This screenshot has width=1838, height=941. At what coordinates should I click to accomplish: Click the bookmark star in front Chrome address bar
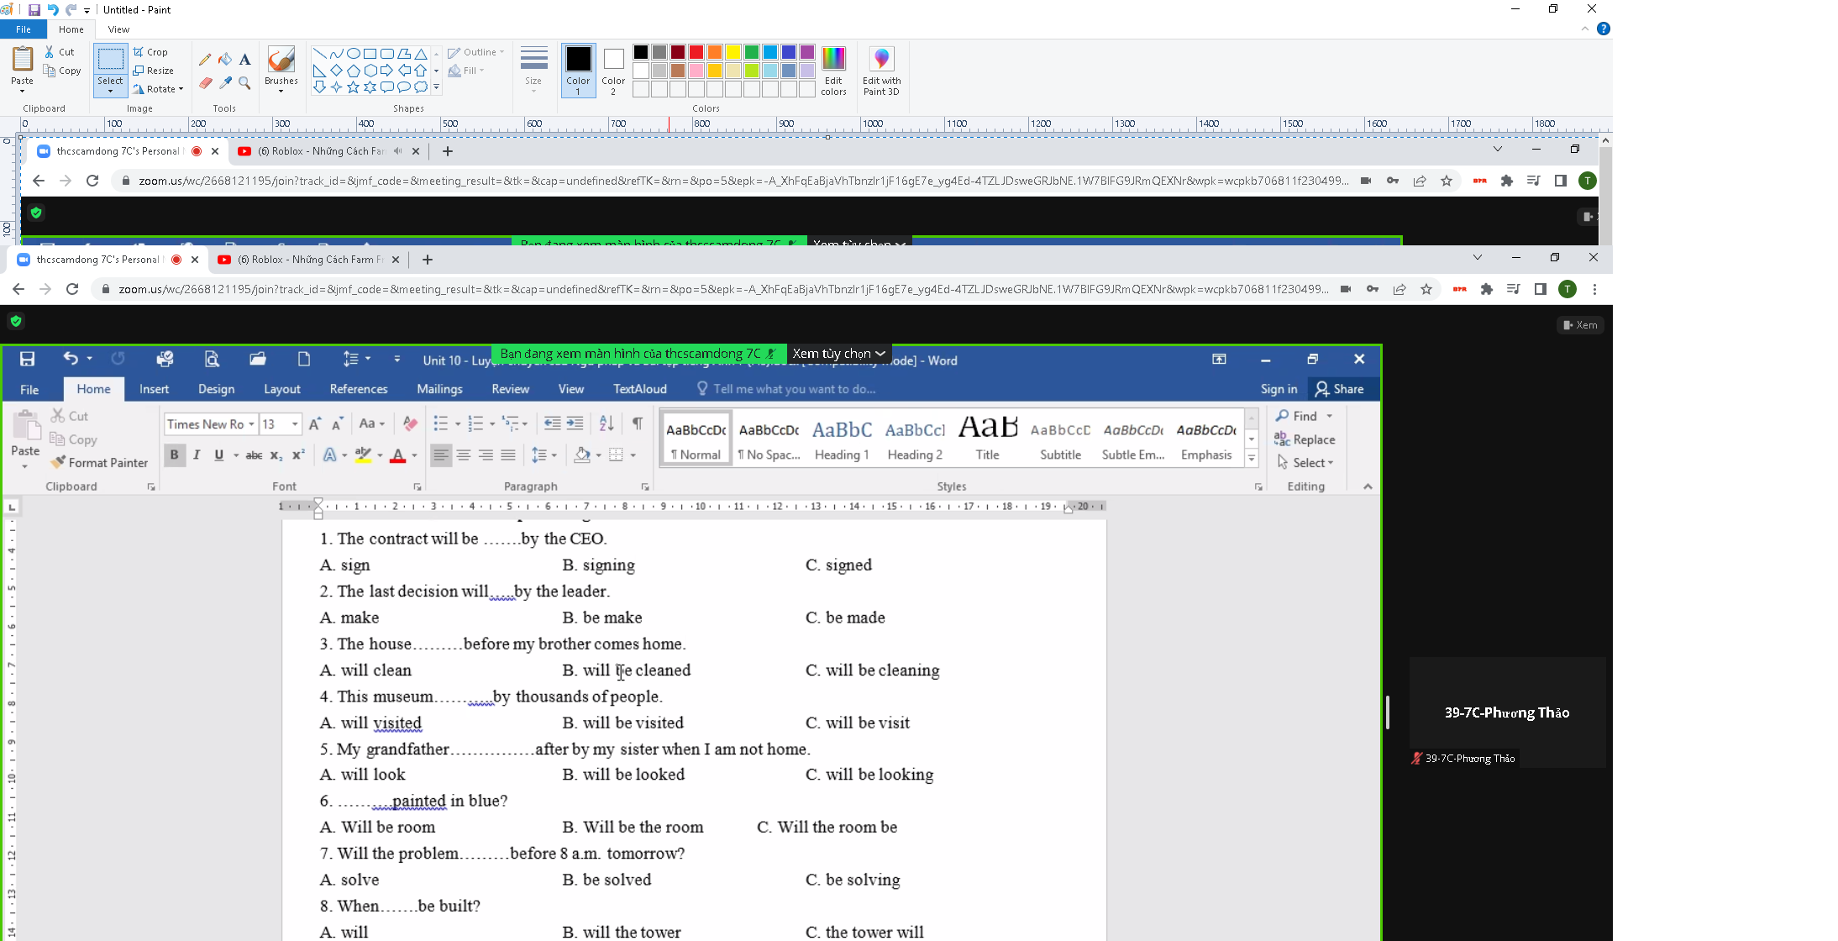coord(1426,289)
